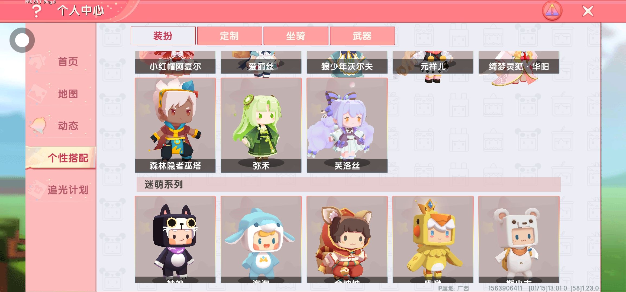Switch to the 装扮 tab
Screen dimensions: 626x292
point(163,36)
